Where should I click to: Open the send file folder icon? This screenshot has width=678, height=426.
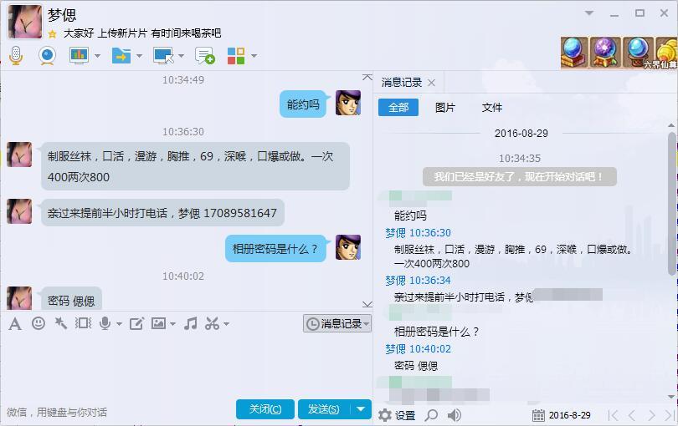(121, 56)
